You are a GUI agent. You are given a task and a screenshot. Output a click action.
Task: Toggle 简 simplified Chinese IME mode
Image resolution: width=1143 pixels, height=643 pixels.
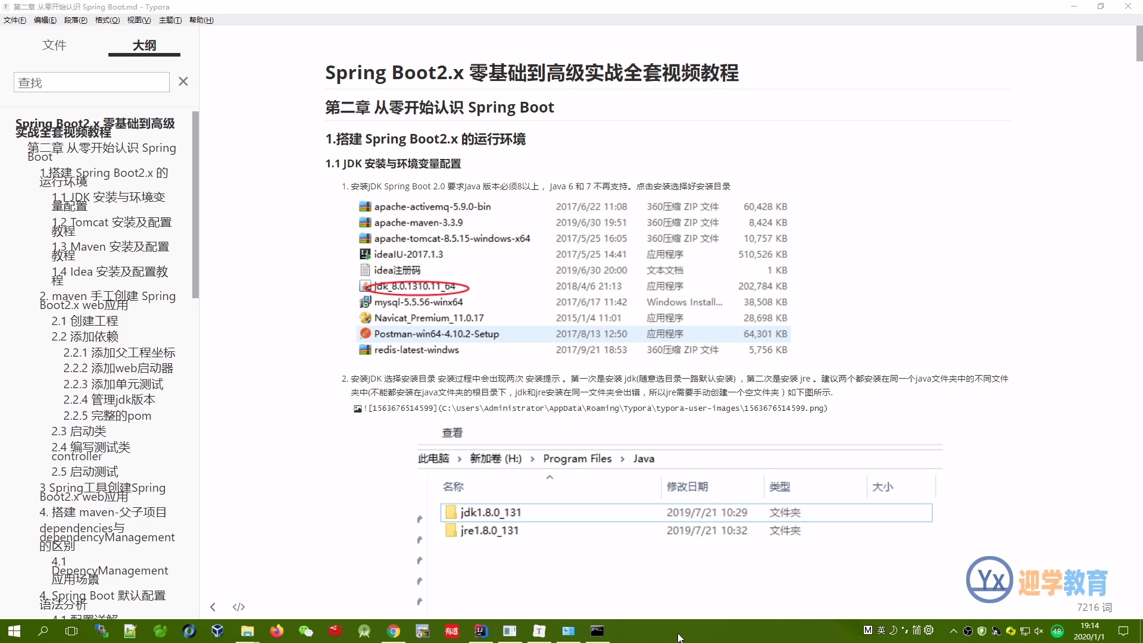point(916,630)
